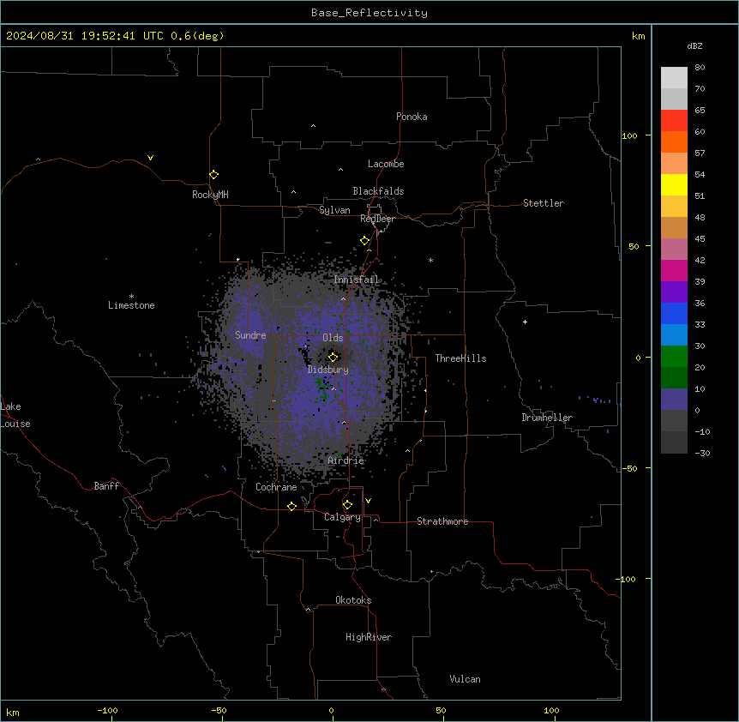Click the Didsbury town label
This screenshot has width=739, height=722.
(328, 370)
